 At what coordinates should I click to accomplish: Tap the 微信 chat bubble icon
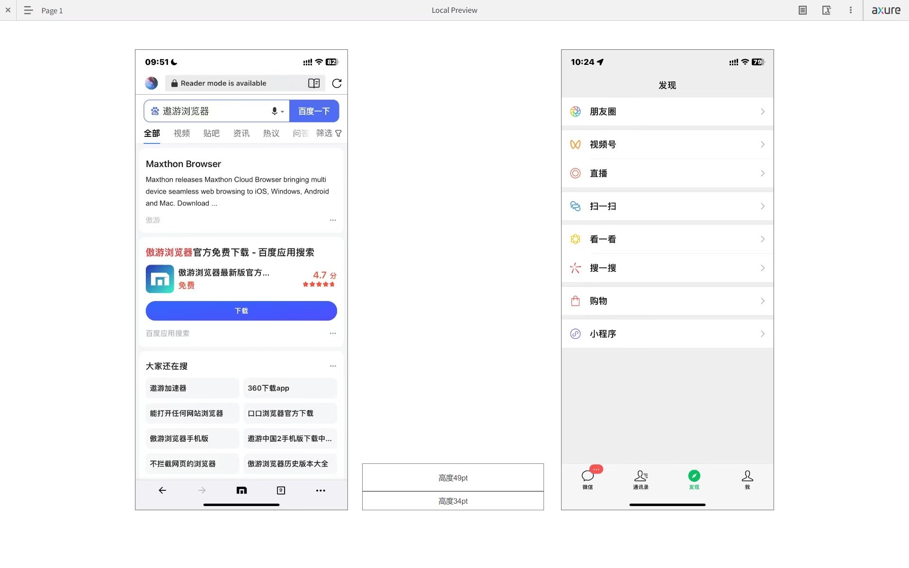[x=588, y=476]
